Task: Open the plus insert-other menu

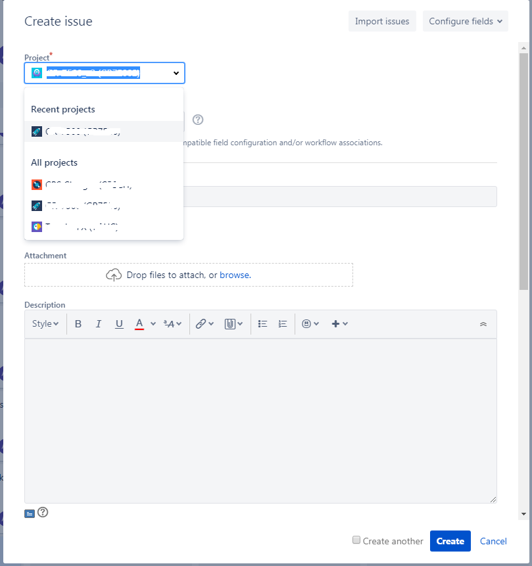Action: (x=339, y=324)
